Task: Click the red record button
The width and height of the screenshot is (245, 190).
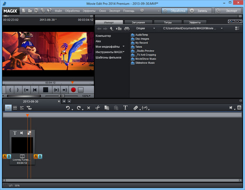Action: point(73,89)
